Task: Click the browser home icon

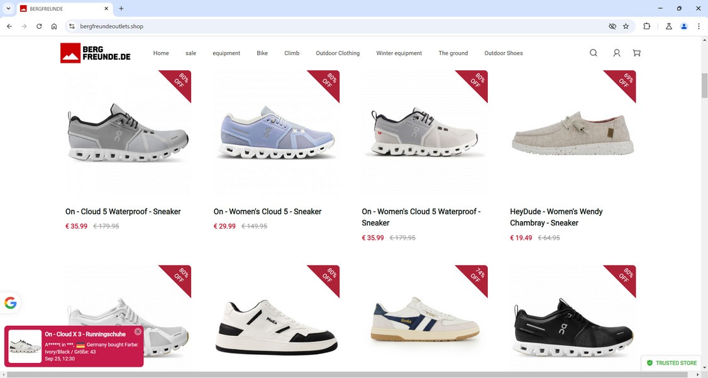Action: click(53, 26)
